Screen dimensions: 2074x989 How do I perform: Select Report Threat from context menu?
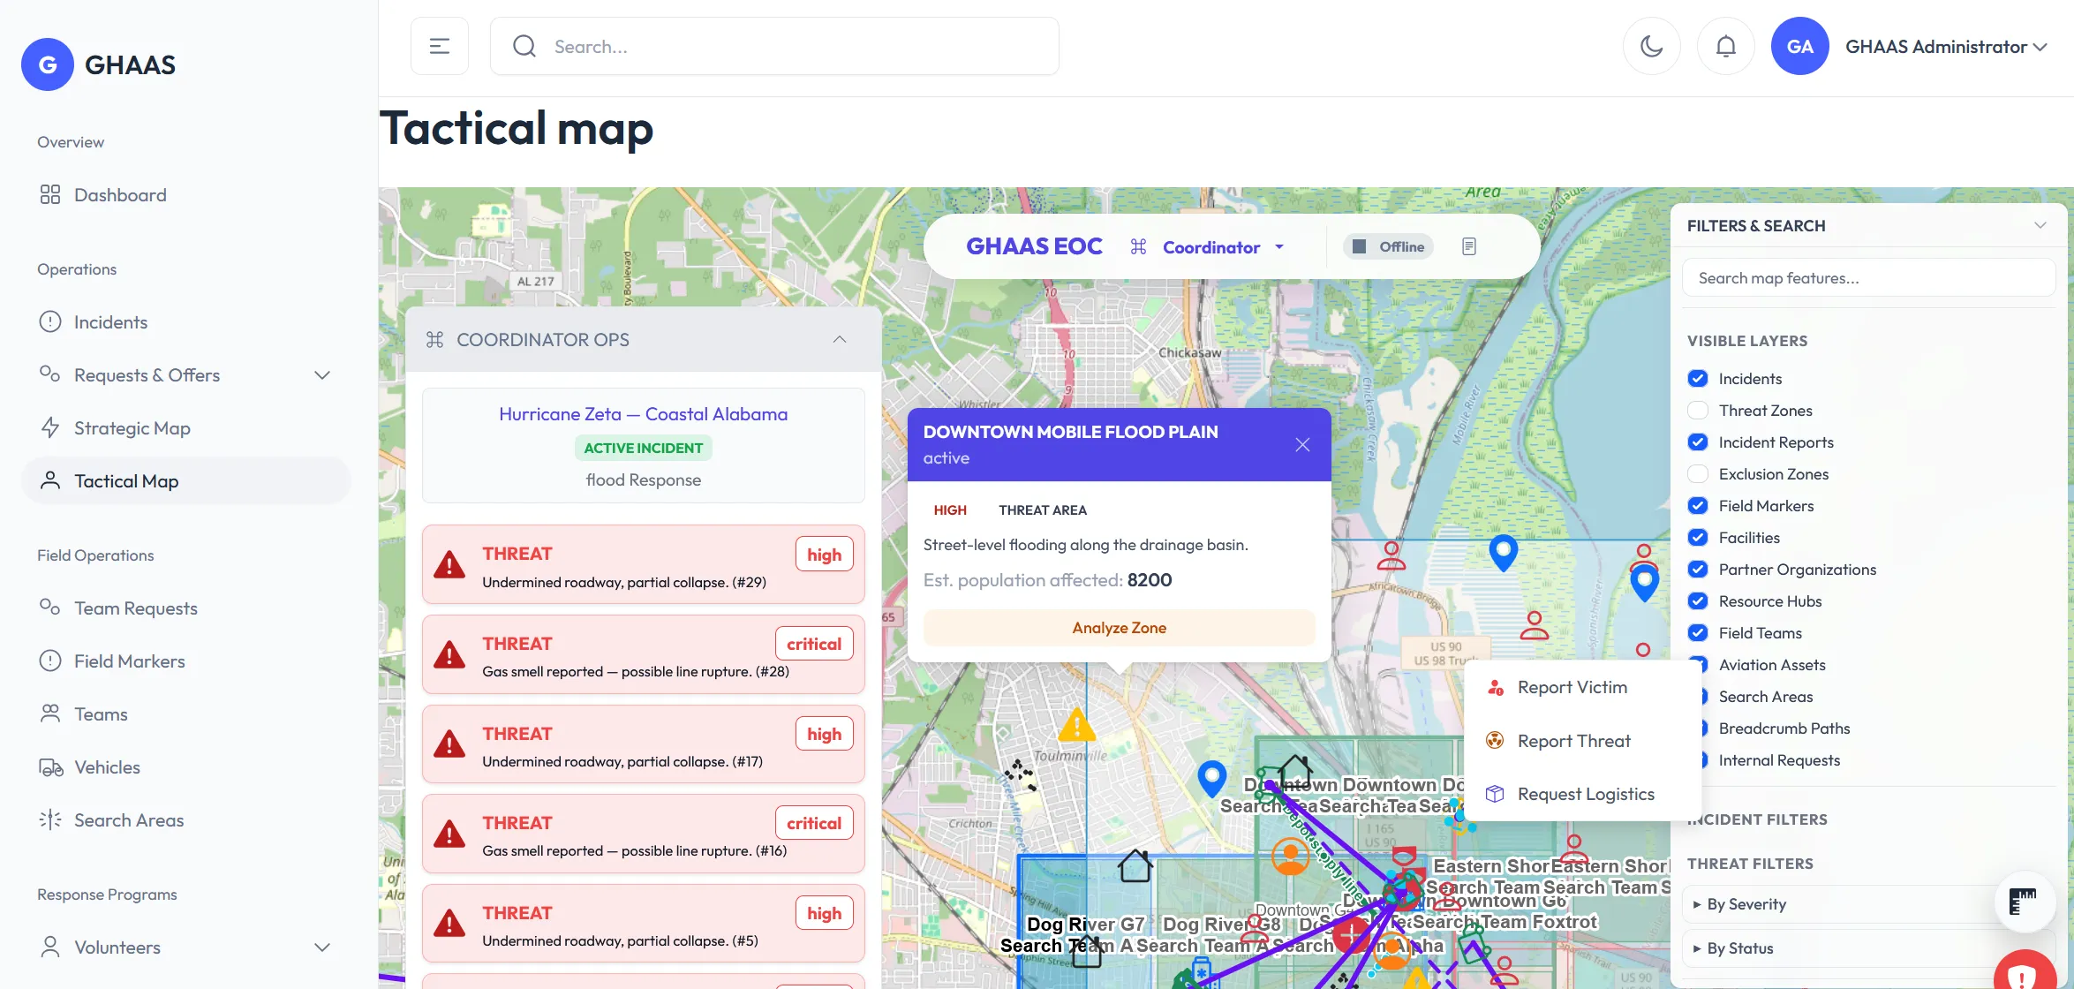pyautogui.click(x=1581, y=741)
